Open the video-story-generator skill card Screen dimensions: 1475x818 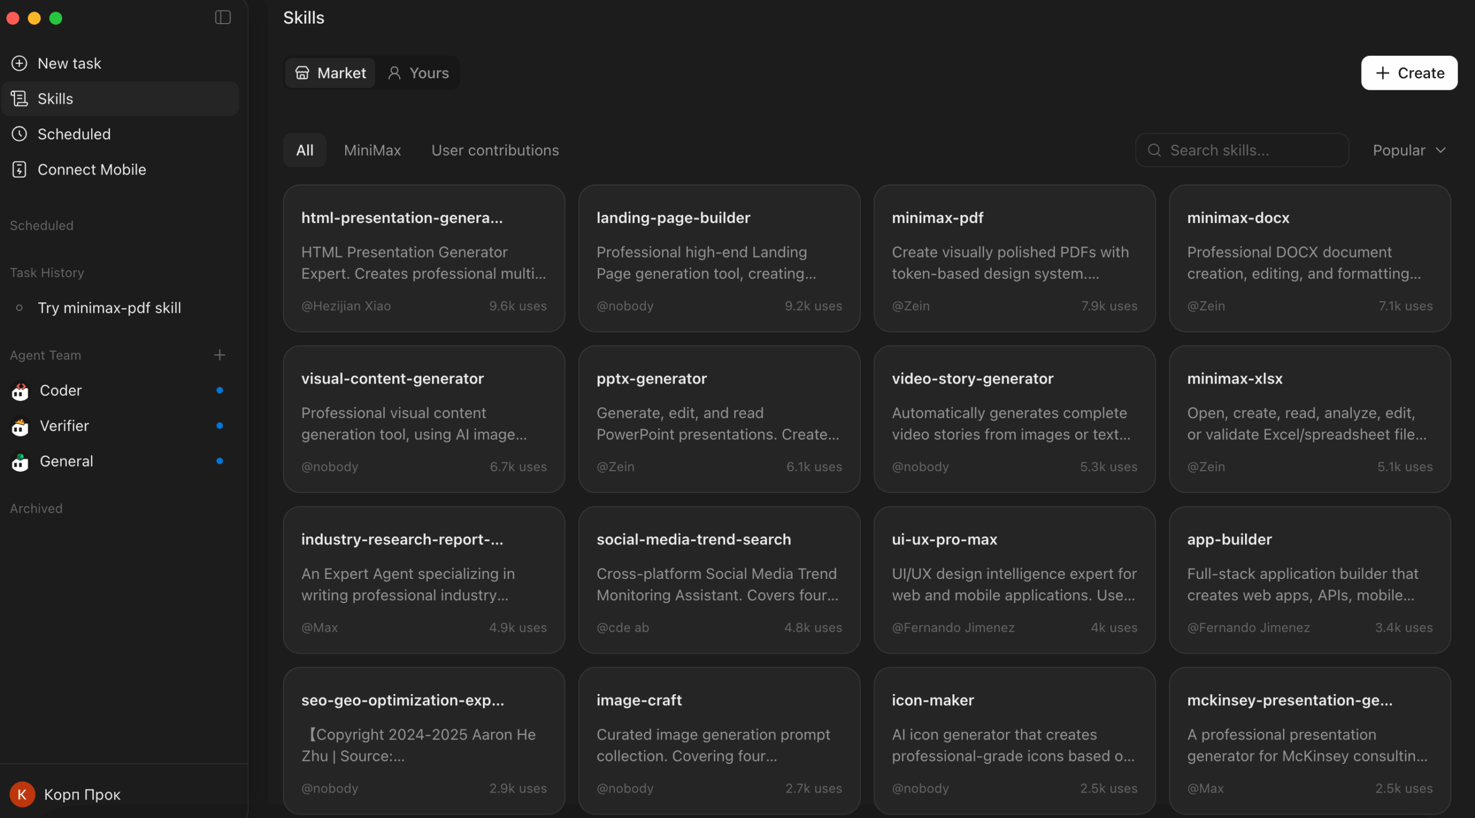1015,419
